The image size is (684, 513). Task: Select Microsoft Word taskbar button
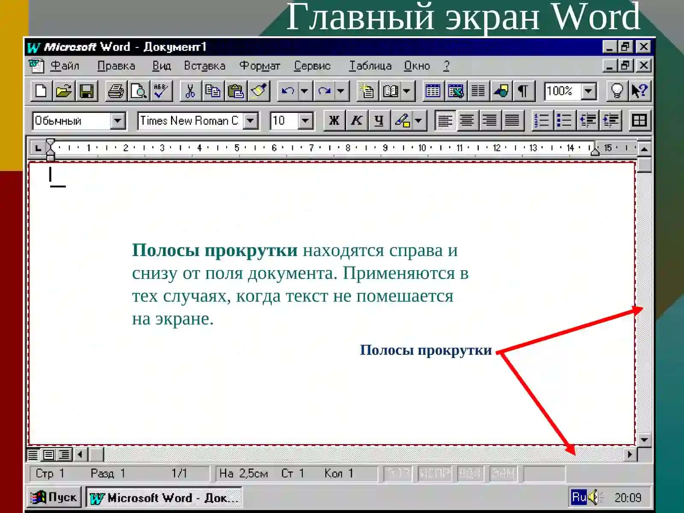[164, 498]
